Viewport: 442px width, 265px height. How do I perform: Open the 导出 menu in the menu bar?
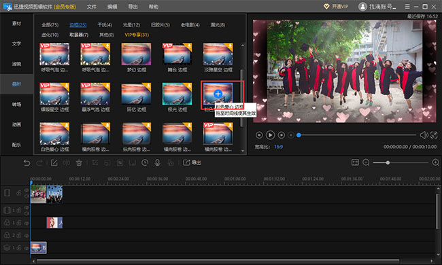(133, 7)
